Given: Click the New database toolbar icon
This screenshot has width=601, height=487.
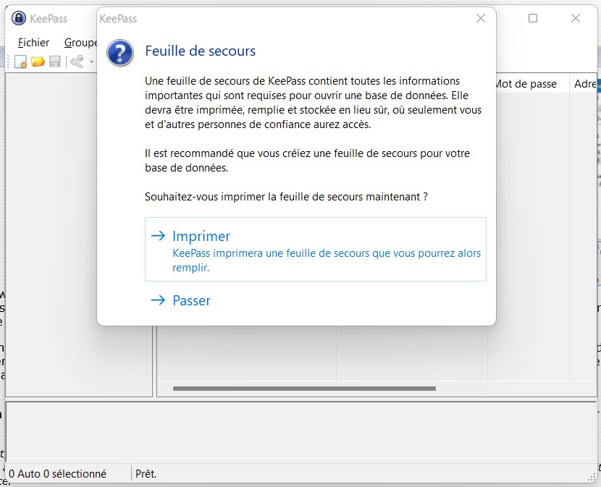Looking at the screenshot, I should pyautogui.click(x=21, y=62).
